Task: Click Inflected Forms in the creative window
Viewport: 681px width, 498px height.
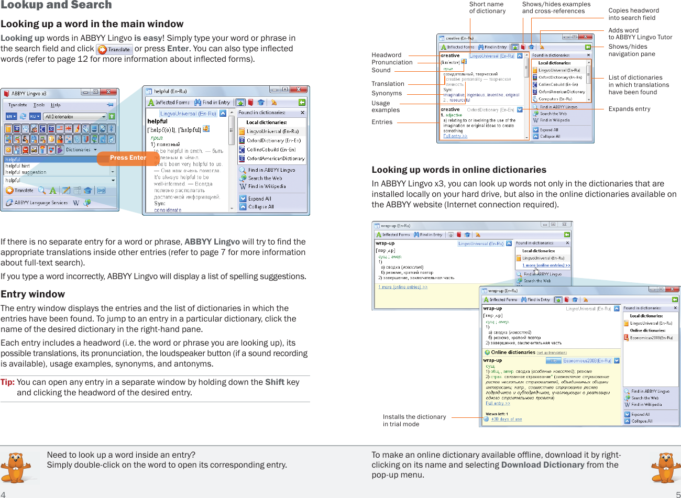Action: [458, 47]
